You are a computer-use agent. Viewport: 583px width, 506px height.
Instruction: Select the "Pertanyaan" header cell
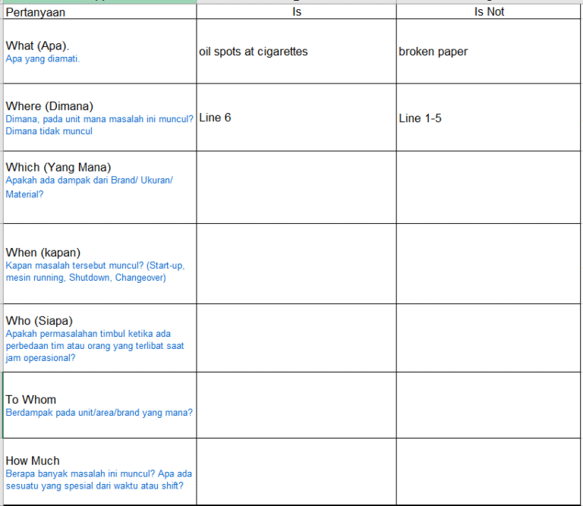(x=99, y=12)
